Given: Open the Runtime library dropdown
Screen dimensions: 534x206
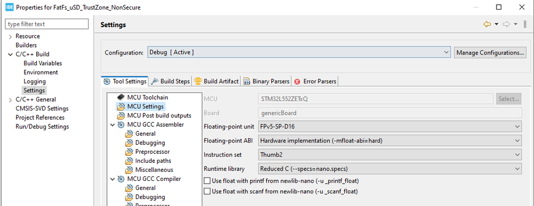Looking at the screenshot, I should (390, 168).
